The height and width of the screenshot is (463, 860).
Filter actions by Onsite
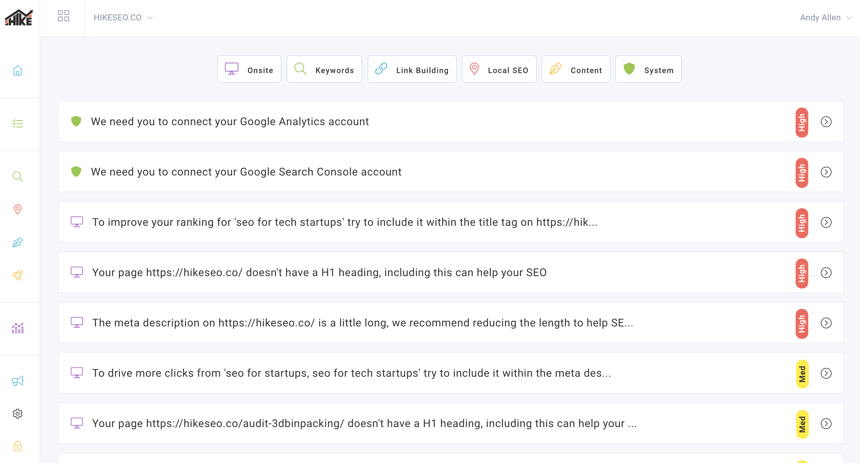tap(249, 69)
